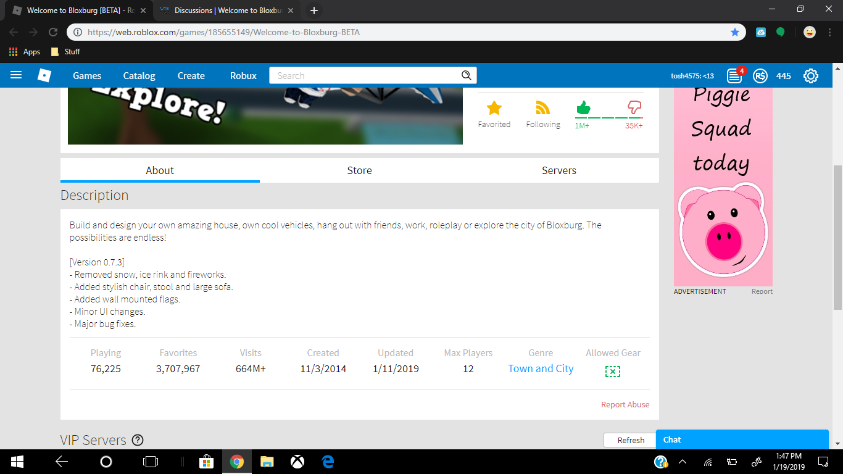Launch Microsoft Edge from the taskbar
Screen dimensions: 843x474
pos(328,462)
